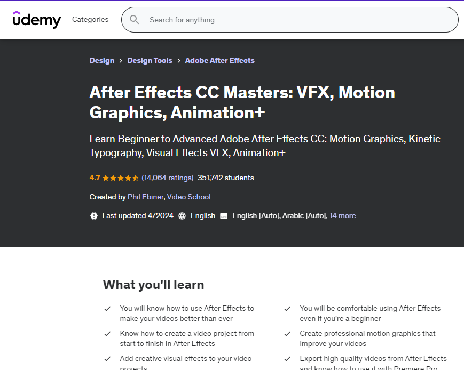Navigate to Adobe After Effects breadcrumb
The width and height of the screenshot is (464, 370).
220,61
